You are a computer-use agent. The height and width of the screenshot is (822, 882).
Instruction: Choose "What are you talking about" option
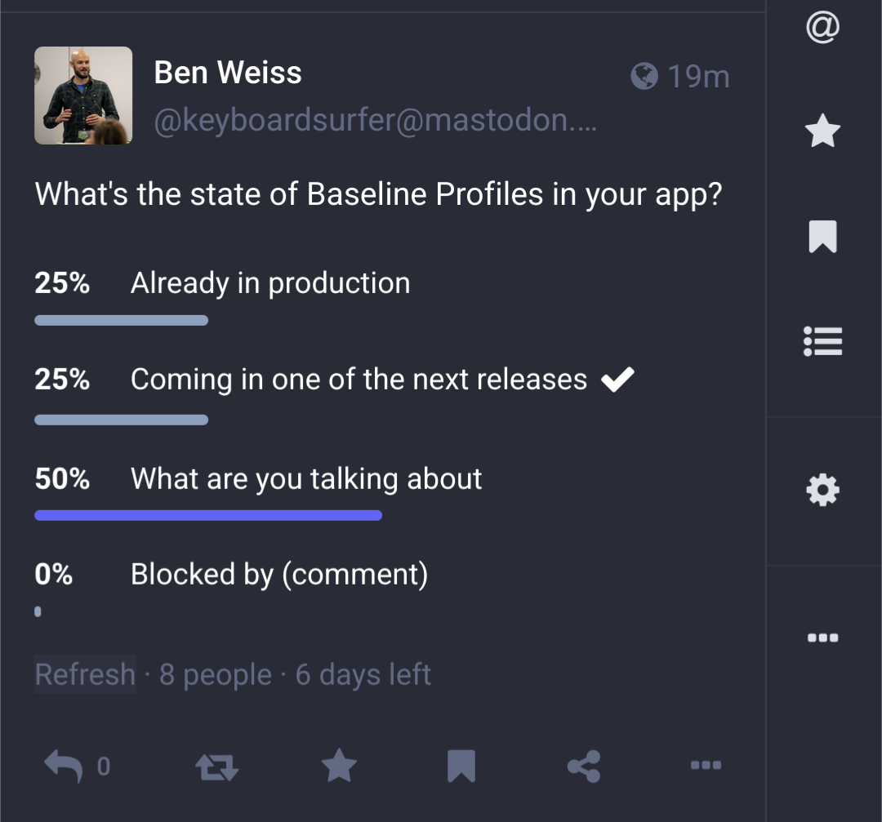tap(306, 478)
